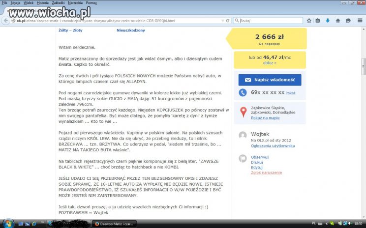The width and height of the screenshot is (366, 228).
Task: Click the Witam serdecznie greeting line
Action: point(77,47)
